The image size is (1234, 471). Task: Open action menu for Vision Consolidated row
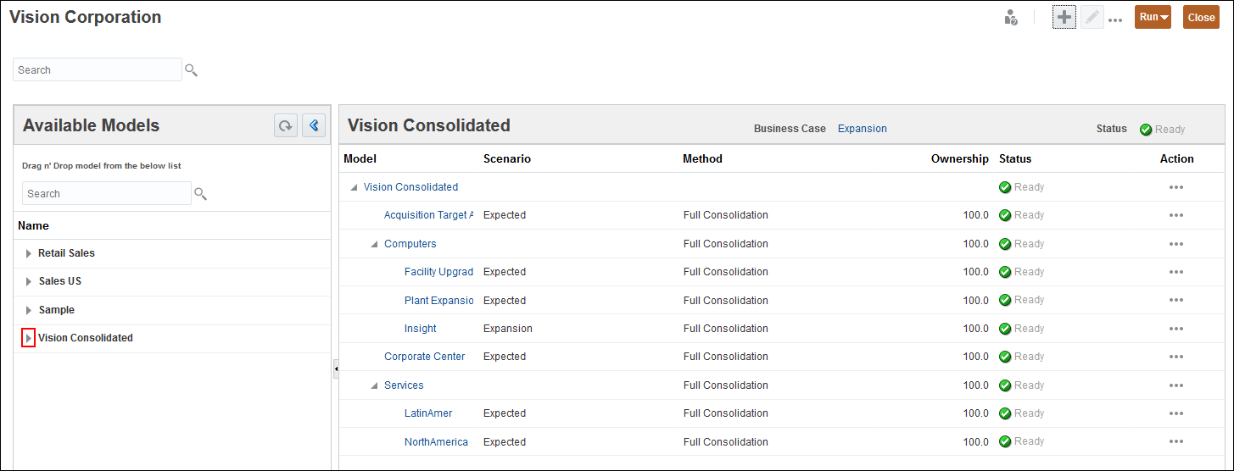point(1175,187)
